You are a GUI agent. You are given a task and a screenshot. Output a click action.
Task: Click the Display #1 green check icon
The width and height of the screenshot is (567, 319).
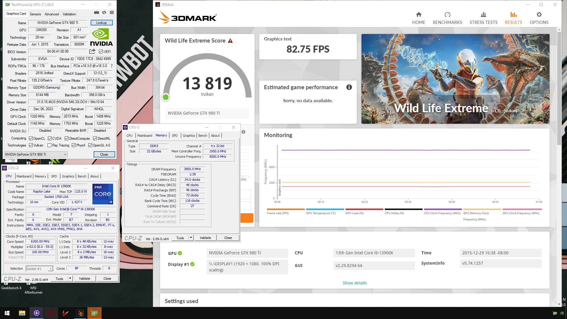pos(192,264)
